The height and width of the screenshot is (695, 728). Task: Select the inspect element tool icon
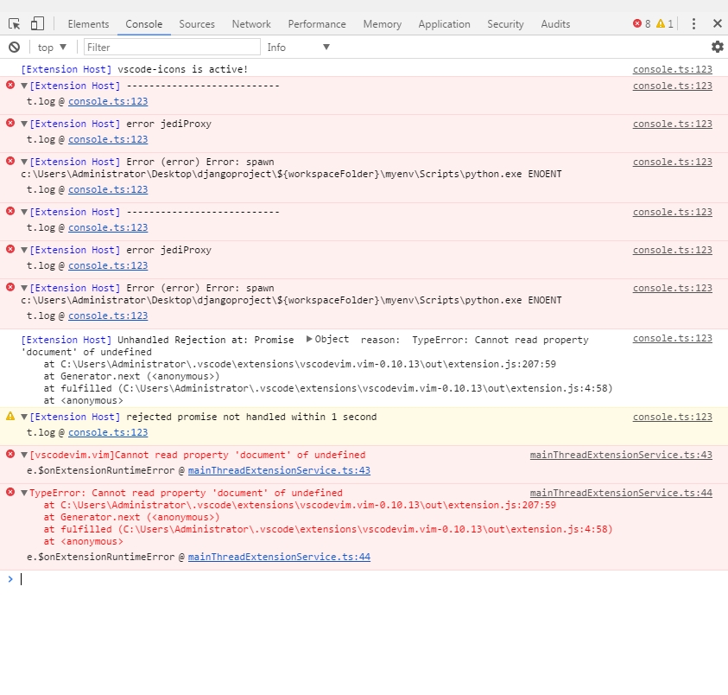coord(14,22)
